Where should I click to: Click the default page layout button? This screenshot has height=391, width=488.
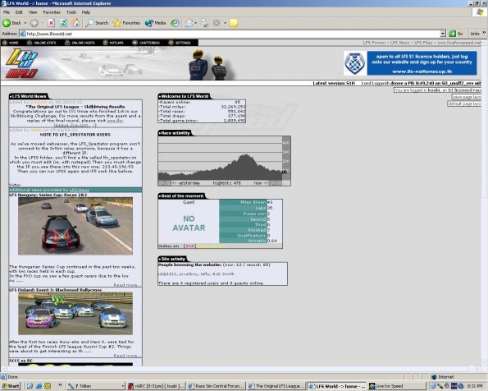(x=464, y=103)
